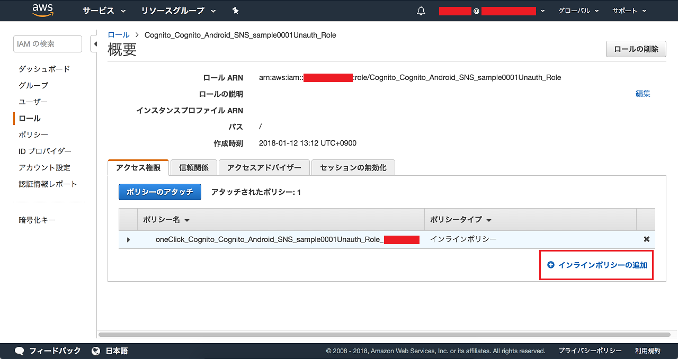Open アカウント設定 in the sidebar
The width and height of the screenshot is (678, 359).
point(44,167)
